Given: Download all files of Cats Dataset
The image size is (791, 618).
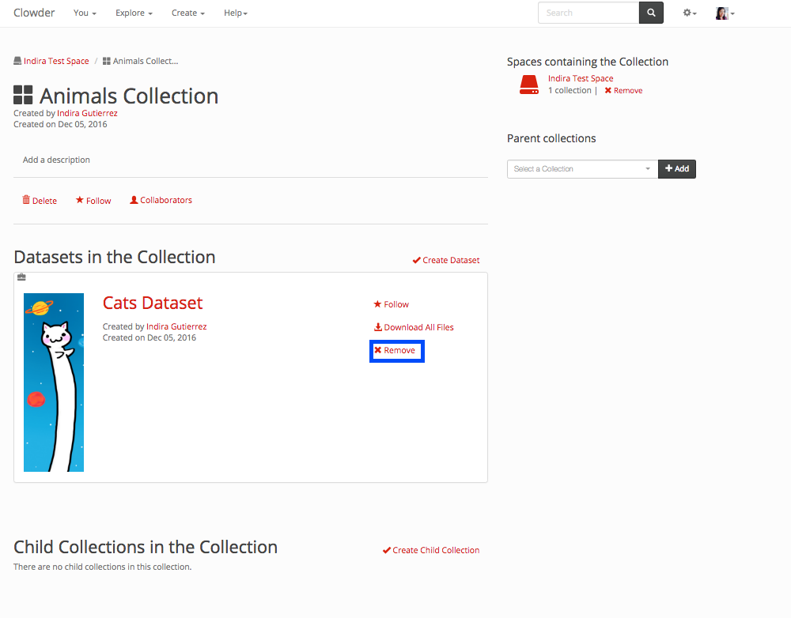Looking at the screenshot, I should pyautogui.click(x=414, y=327).
